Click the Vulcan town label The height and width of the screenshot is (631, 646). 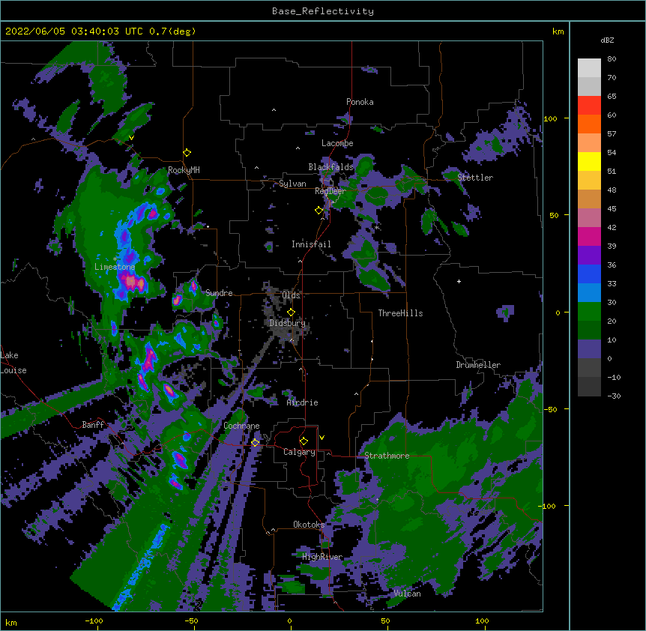(x=407, y=594)
